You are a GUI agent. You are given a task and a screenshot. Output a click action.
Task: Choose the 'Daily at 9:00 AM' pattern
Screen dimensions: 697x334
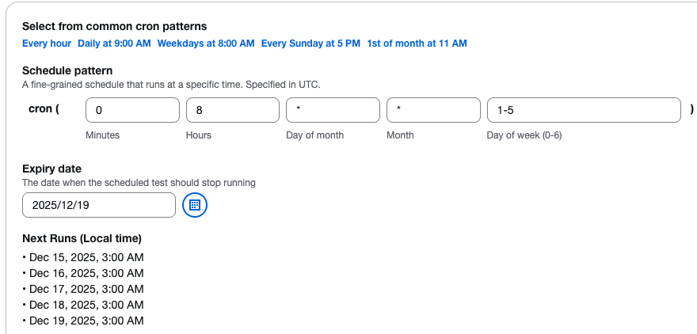(114, 43)
